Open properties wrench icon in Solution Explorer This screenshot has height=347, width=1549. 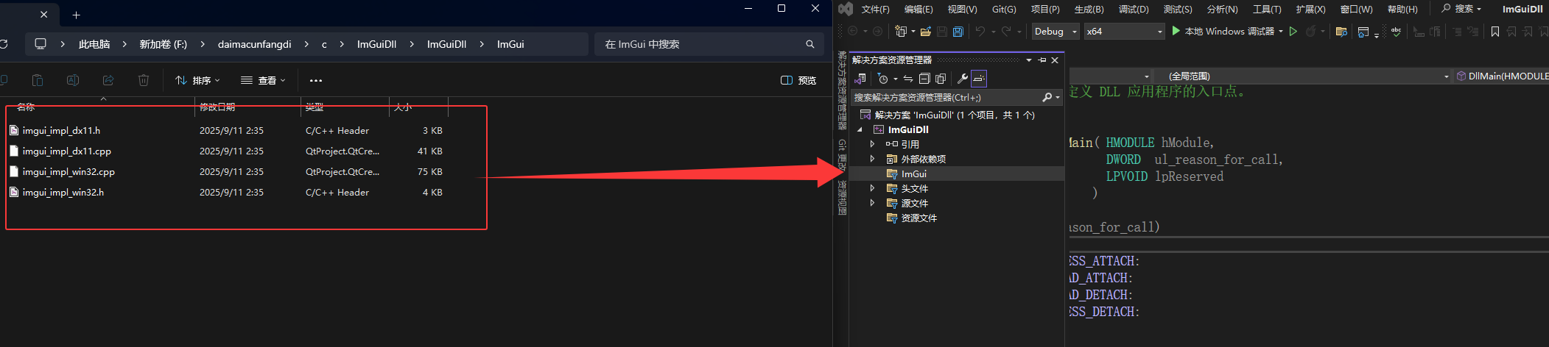[962, 79]
